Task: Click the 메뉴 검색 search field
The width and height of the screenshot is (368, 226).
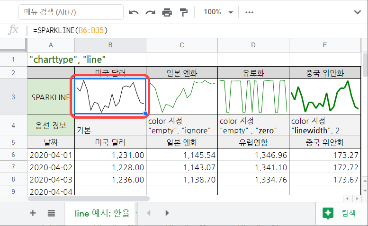Action: (x=71, y=12)
